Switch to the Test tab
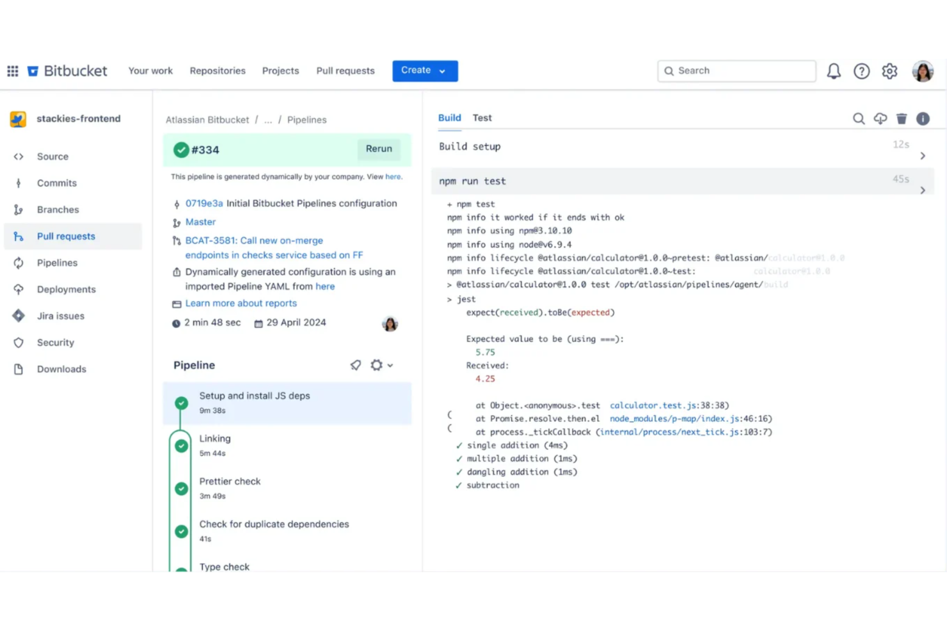Screen dimensions: 947x631 pyautogui.click(x=482, y=118)
